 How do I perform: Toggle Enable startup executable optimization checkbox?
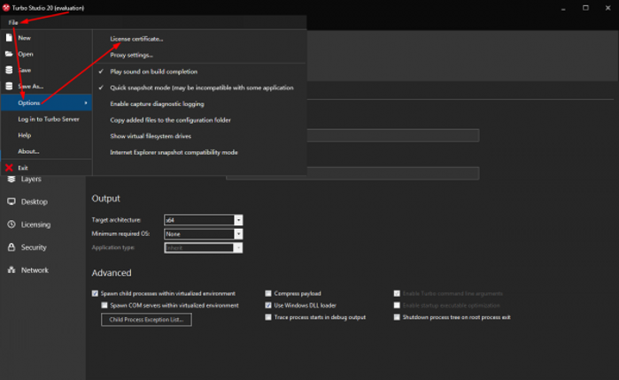click(397, 305)
